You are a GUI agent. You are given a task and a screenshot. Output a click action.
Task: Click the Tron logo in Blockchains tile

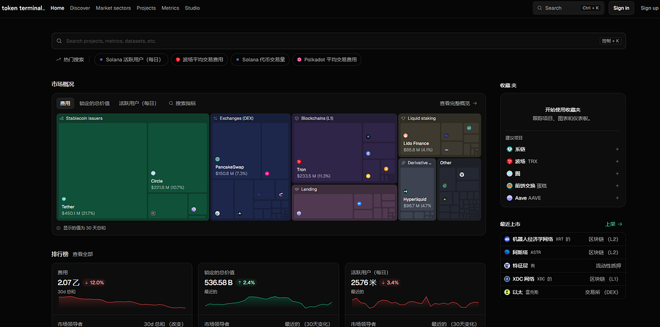point(299,162)
